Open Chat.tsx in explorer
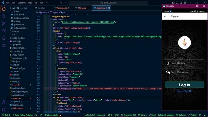 (x=16, y=71)
